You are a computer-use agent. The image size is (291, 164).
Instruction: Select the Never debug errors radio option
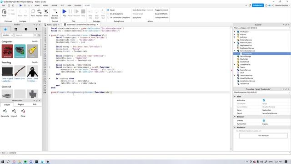pyautogui.click(x=108, y=10)
